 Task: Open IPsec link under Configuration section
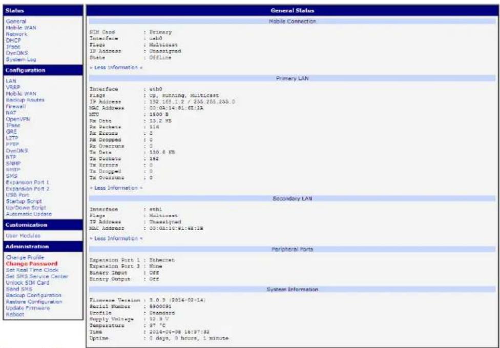(x=13, y=126)
